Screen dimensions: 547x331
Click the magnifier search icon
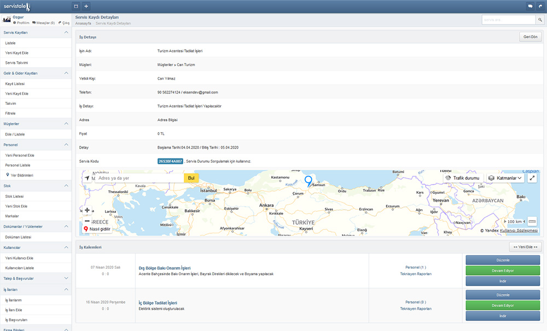[539, 20]
